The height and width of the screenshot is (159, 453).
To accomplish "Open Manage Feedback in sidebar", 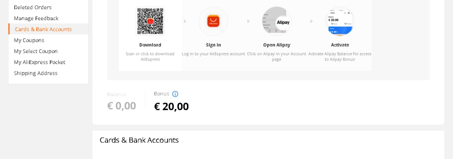I will tap(36, 18).
